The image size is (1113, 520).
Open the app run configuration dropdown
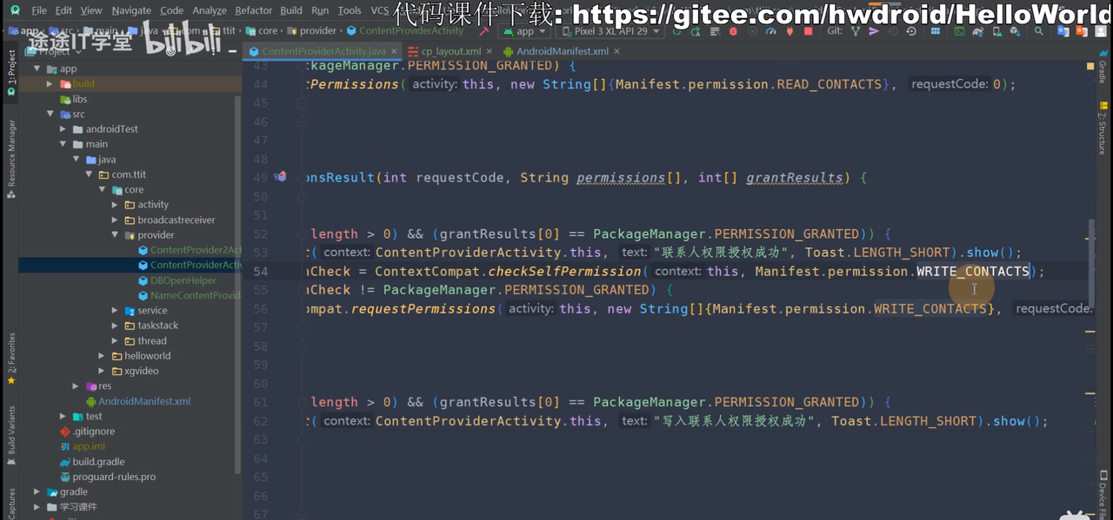[525, 31]
